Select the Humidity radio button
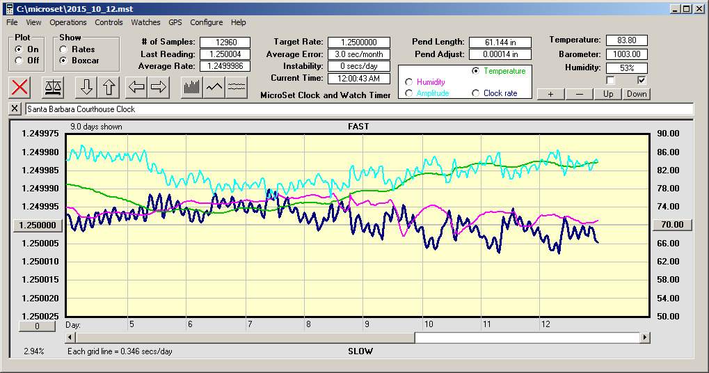Image resolution: width=709 pixels, height=373 pixels. point(408,82)
